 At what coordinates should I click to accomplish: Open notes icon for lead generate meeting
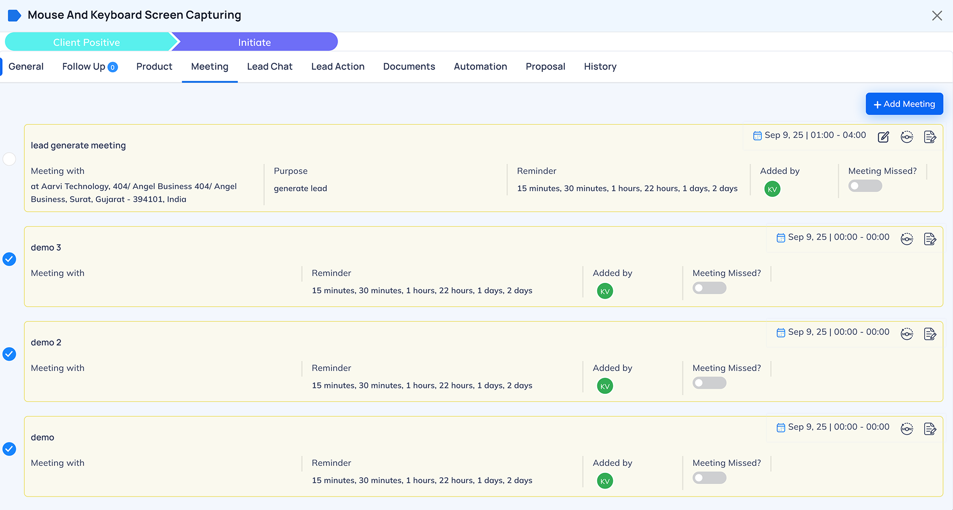(x=930, y=137)
